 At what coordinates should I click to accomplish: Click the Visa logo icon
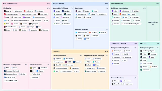[54, 17]
